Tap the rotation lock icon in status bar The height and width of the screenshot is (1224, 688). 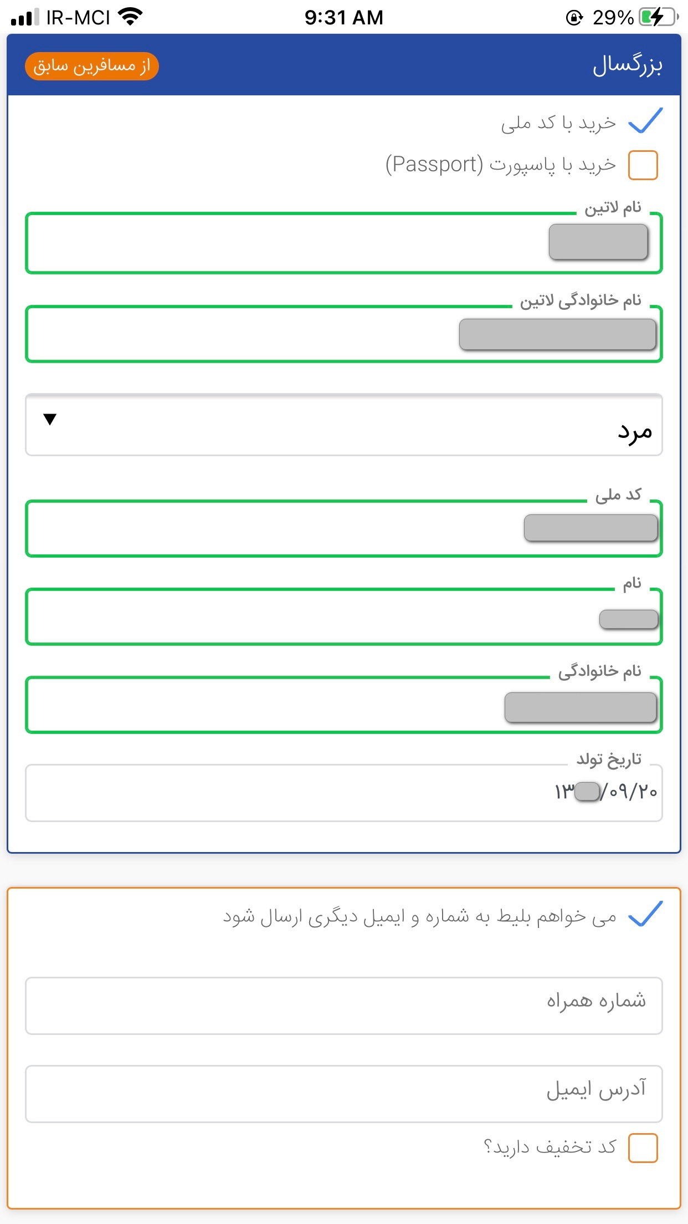tap(574, 18)
